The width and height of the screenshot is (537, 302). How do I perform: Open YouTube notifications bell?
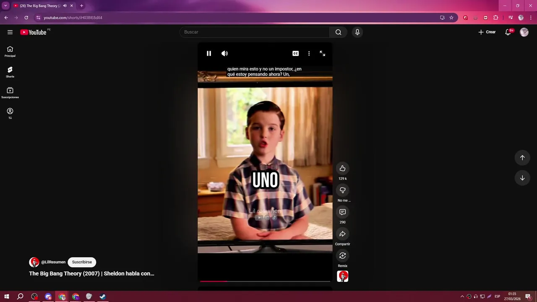point(508,32)
